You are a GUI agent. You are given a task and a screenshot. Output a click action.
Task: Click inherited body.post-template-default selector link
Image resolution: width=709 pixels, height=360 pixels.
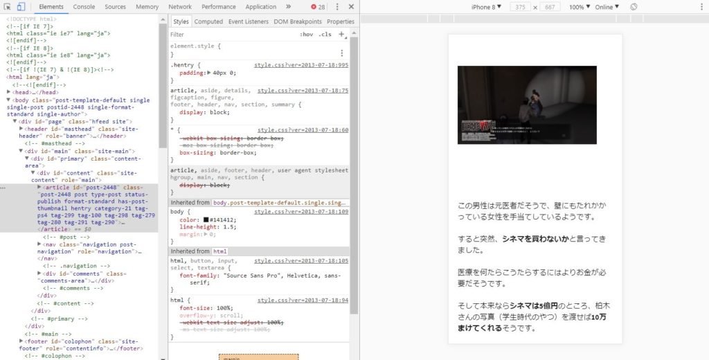click(x=280, y=203)
